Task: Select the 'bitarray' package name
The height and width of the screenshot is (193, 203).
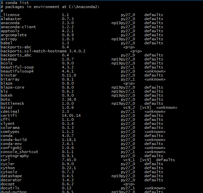Action: [10, 79]
